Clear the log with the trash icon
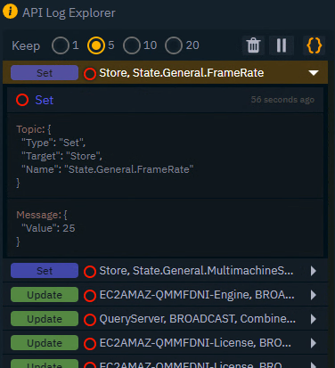The height and width of the screenshot is (368, 335). [x=253, y=45]
